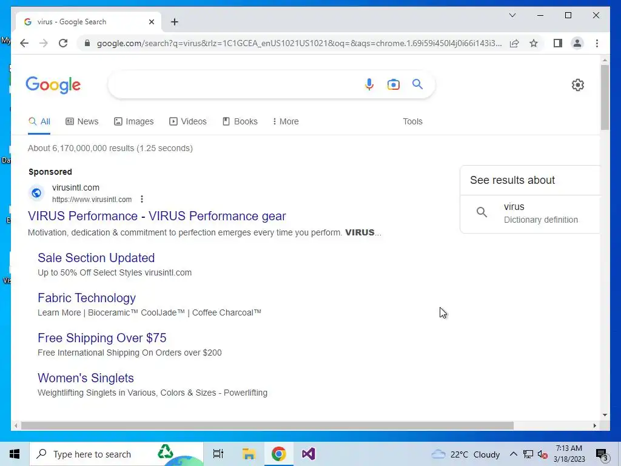The image size is (621, 466).
Task: Open weather widget 22°C Cloudy
Action: [465, 454]
